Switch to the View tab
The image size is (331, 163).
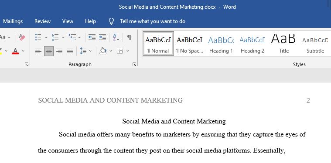click(x=68, y=21)
